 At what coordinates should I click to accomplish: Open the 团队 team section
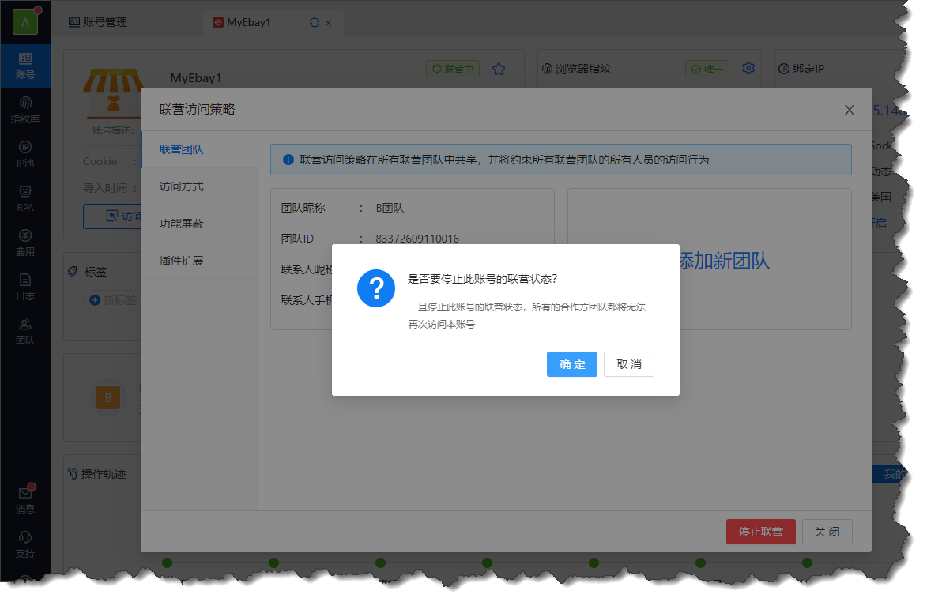[x=25, y=331]
